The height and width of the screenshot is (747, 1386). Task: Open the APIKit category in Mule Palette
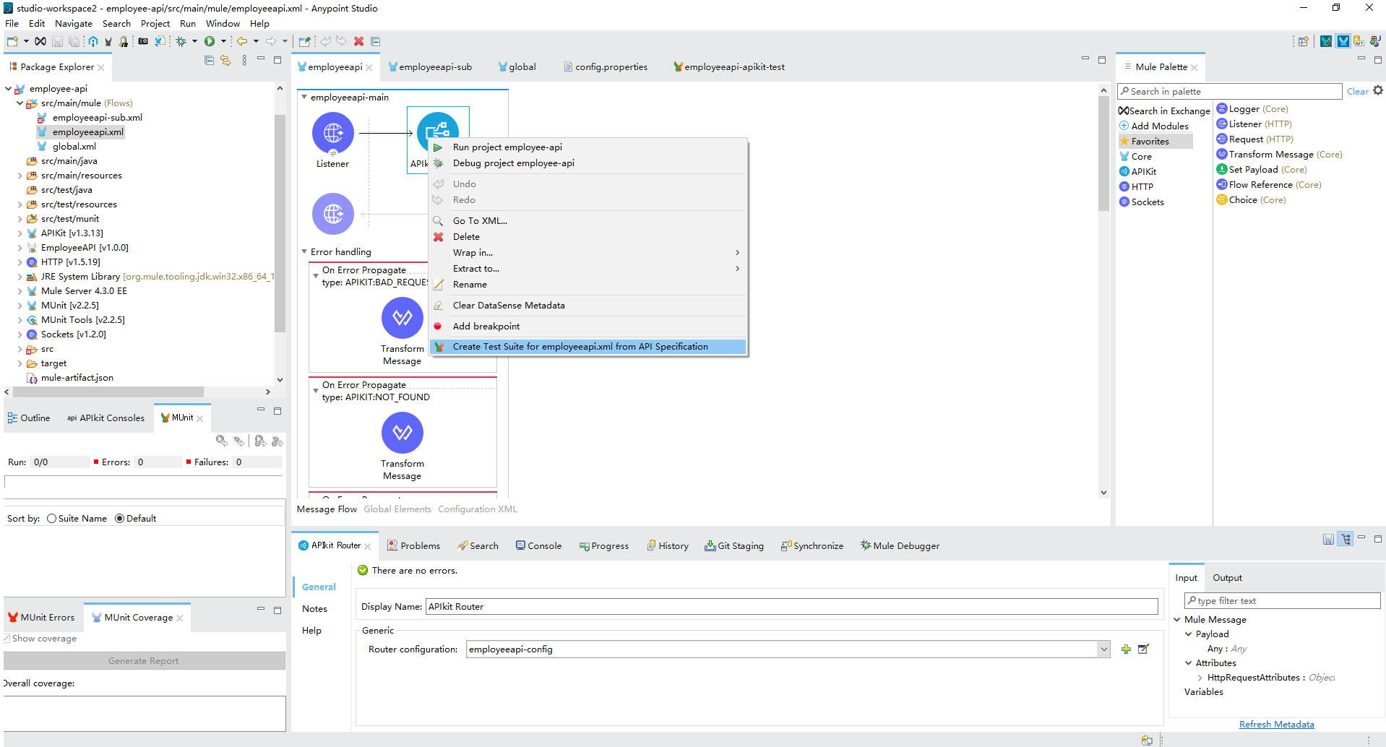[1138, 172]
